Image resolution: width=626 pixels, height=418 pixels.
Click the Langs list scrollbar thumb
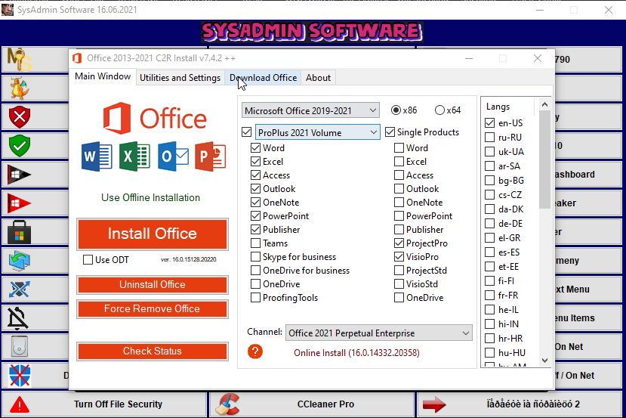click(x=544, y=159)
